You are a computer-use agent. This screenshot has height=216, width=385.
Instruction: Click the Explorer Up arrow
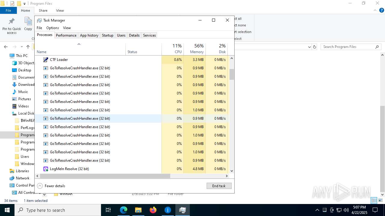(28, 47)
